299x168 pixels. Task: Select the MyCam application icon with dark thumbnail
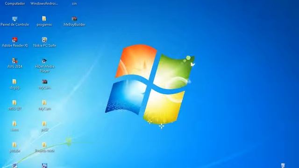click(x=45, y=82)
